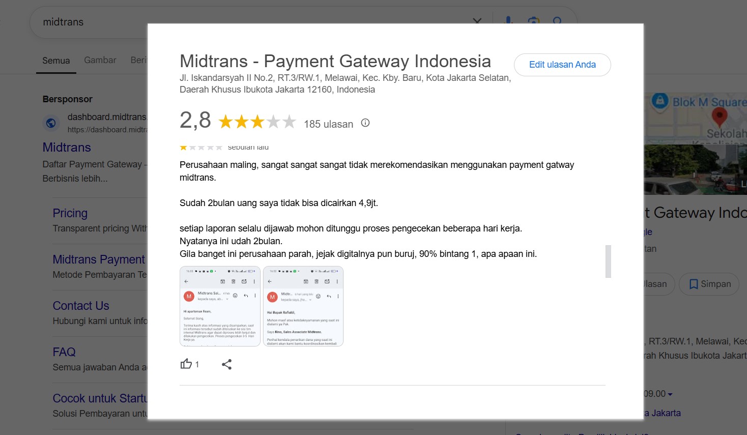Open image search with camera lens icon
747x435 pixels.
(533, 21)
